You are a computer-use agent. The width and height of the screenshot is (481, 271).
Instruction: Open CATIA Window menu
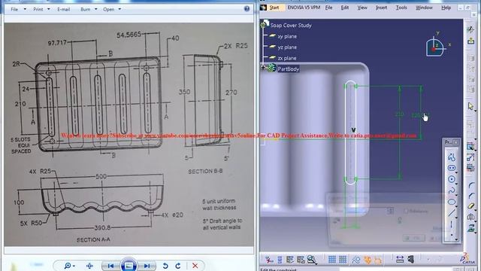pos(424,8)
